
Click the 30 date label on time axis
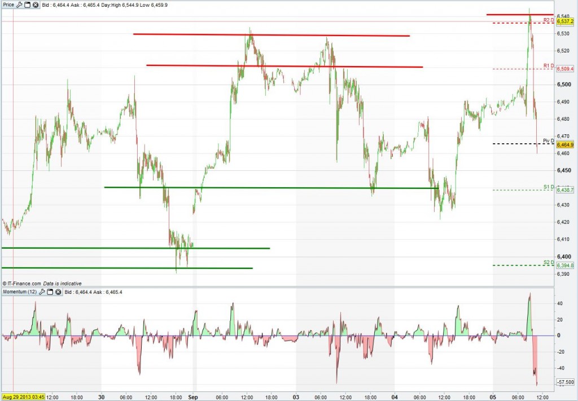pyautogui.click(x=102, y=397)
